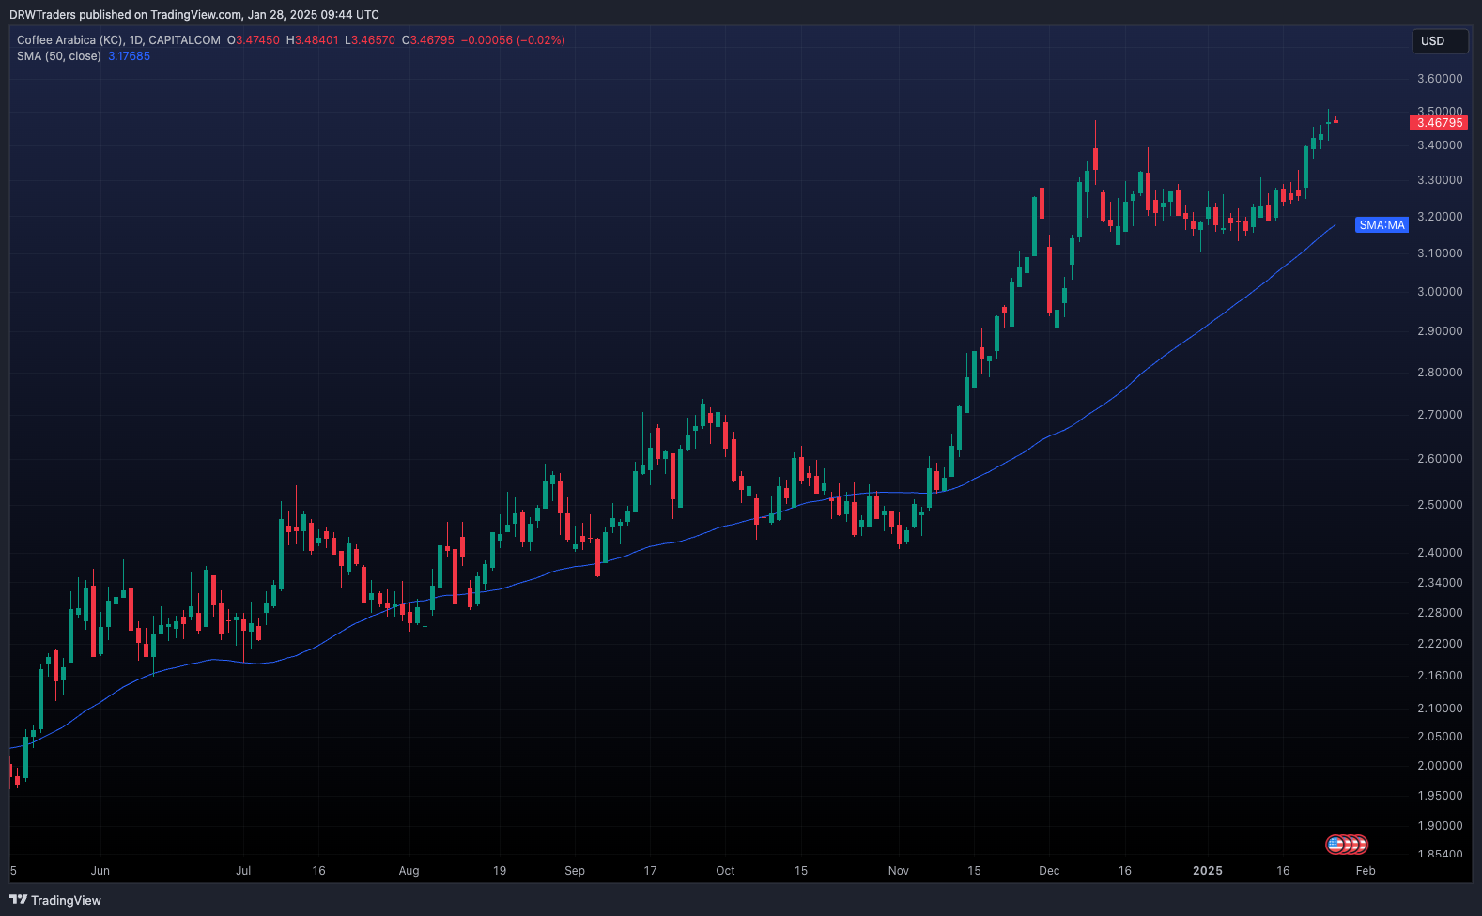Viewport: 1482px width, 916px height.
Task: Open the US economic event flag icons
Action: point(1347,845)
